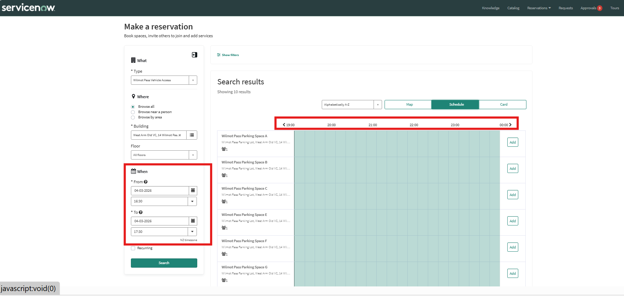Expand the Type dropdown
Image resolution: width=624 pixels, height=296 pixels.
[x=193, y=80]
